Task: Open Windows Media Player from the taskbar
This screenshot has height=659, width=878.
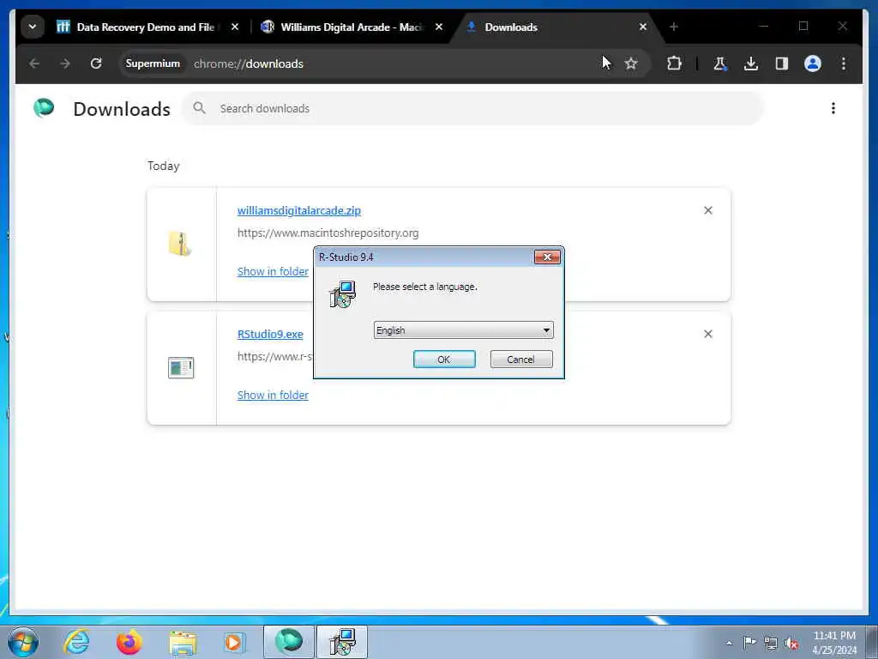Action: click(x=234, y=642)
